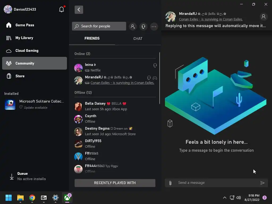272x204 pixels.
Task: Open 7-Zip from the taskbar
Action: coord(44,198)
